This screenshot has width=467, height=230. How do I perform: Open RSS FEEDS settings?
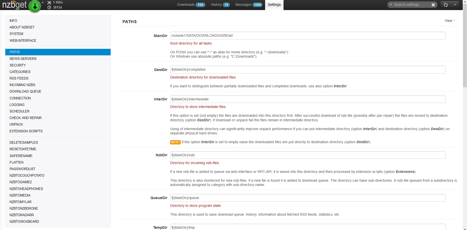pyautogui.click(x=58, y=78)
